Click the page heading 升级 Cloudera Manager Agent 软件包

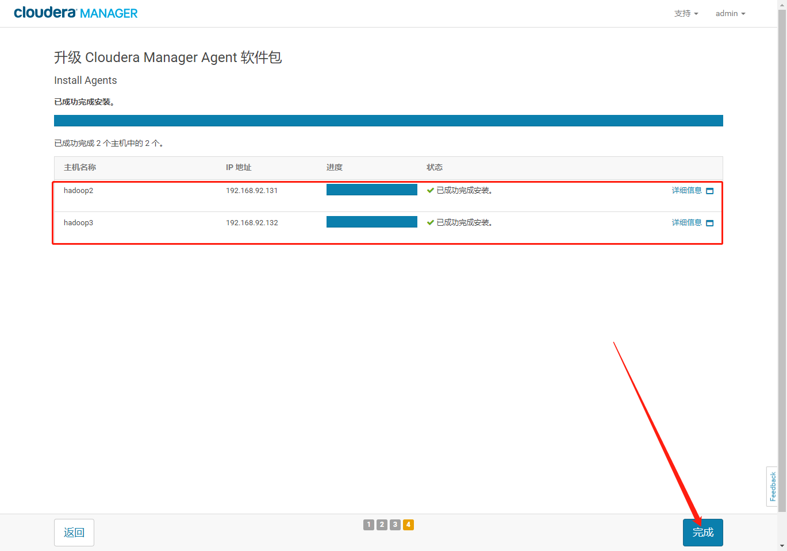pos(168,57)
